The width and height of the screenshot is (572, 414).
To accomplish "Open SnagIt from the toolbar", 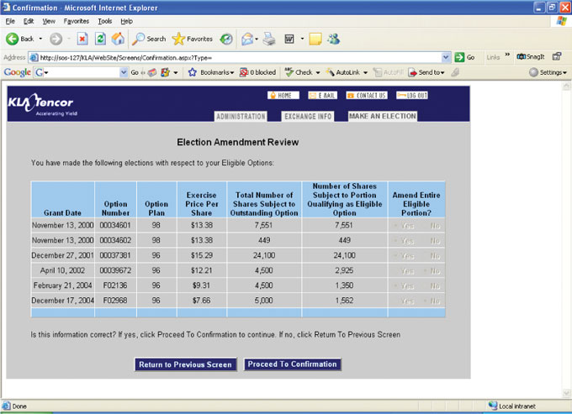I will pyautogui.click(x=531, y=57).
